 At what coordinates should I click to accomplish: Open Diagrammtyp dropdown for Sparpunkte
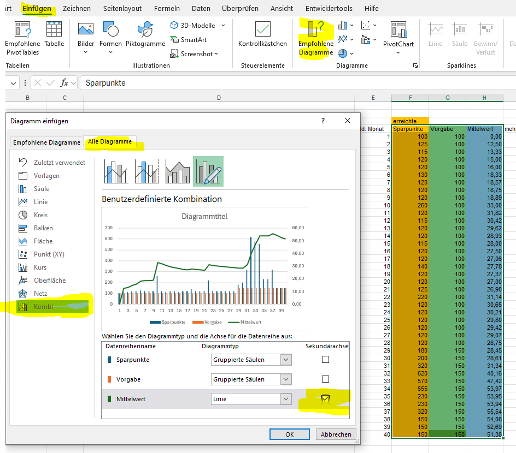(285, 360)
